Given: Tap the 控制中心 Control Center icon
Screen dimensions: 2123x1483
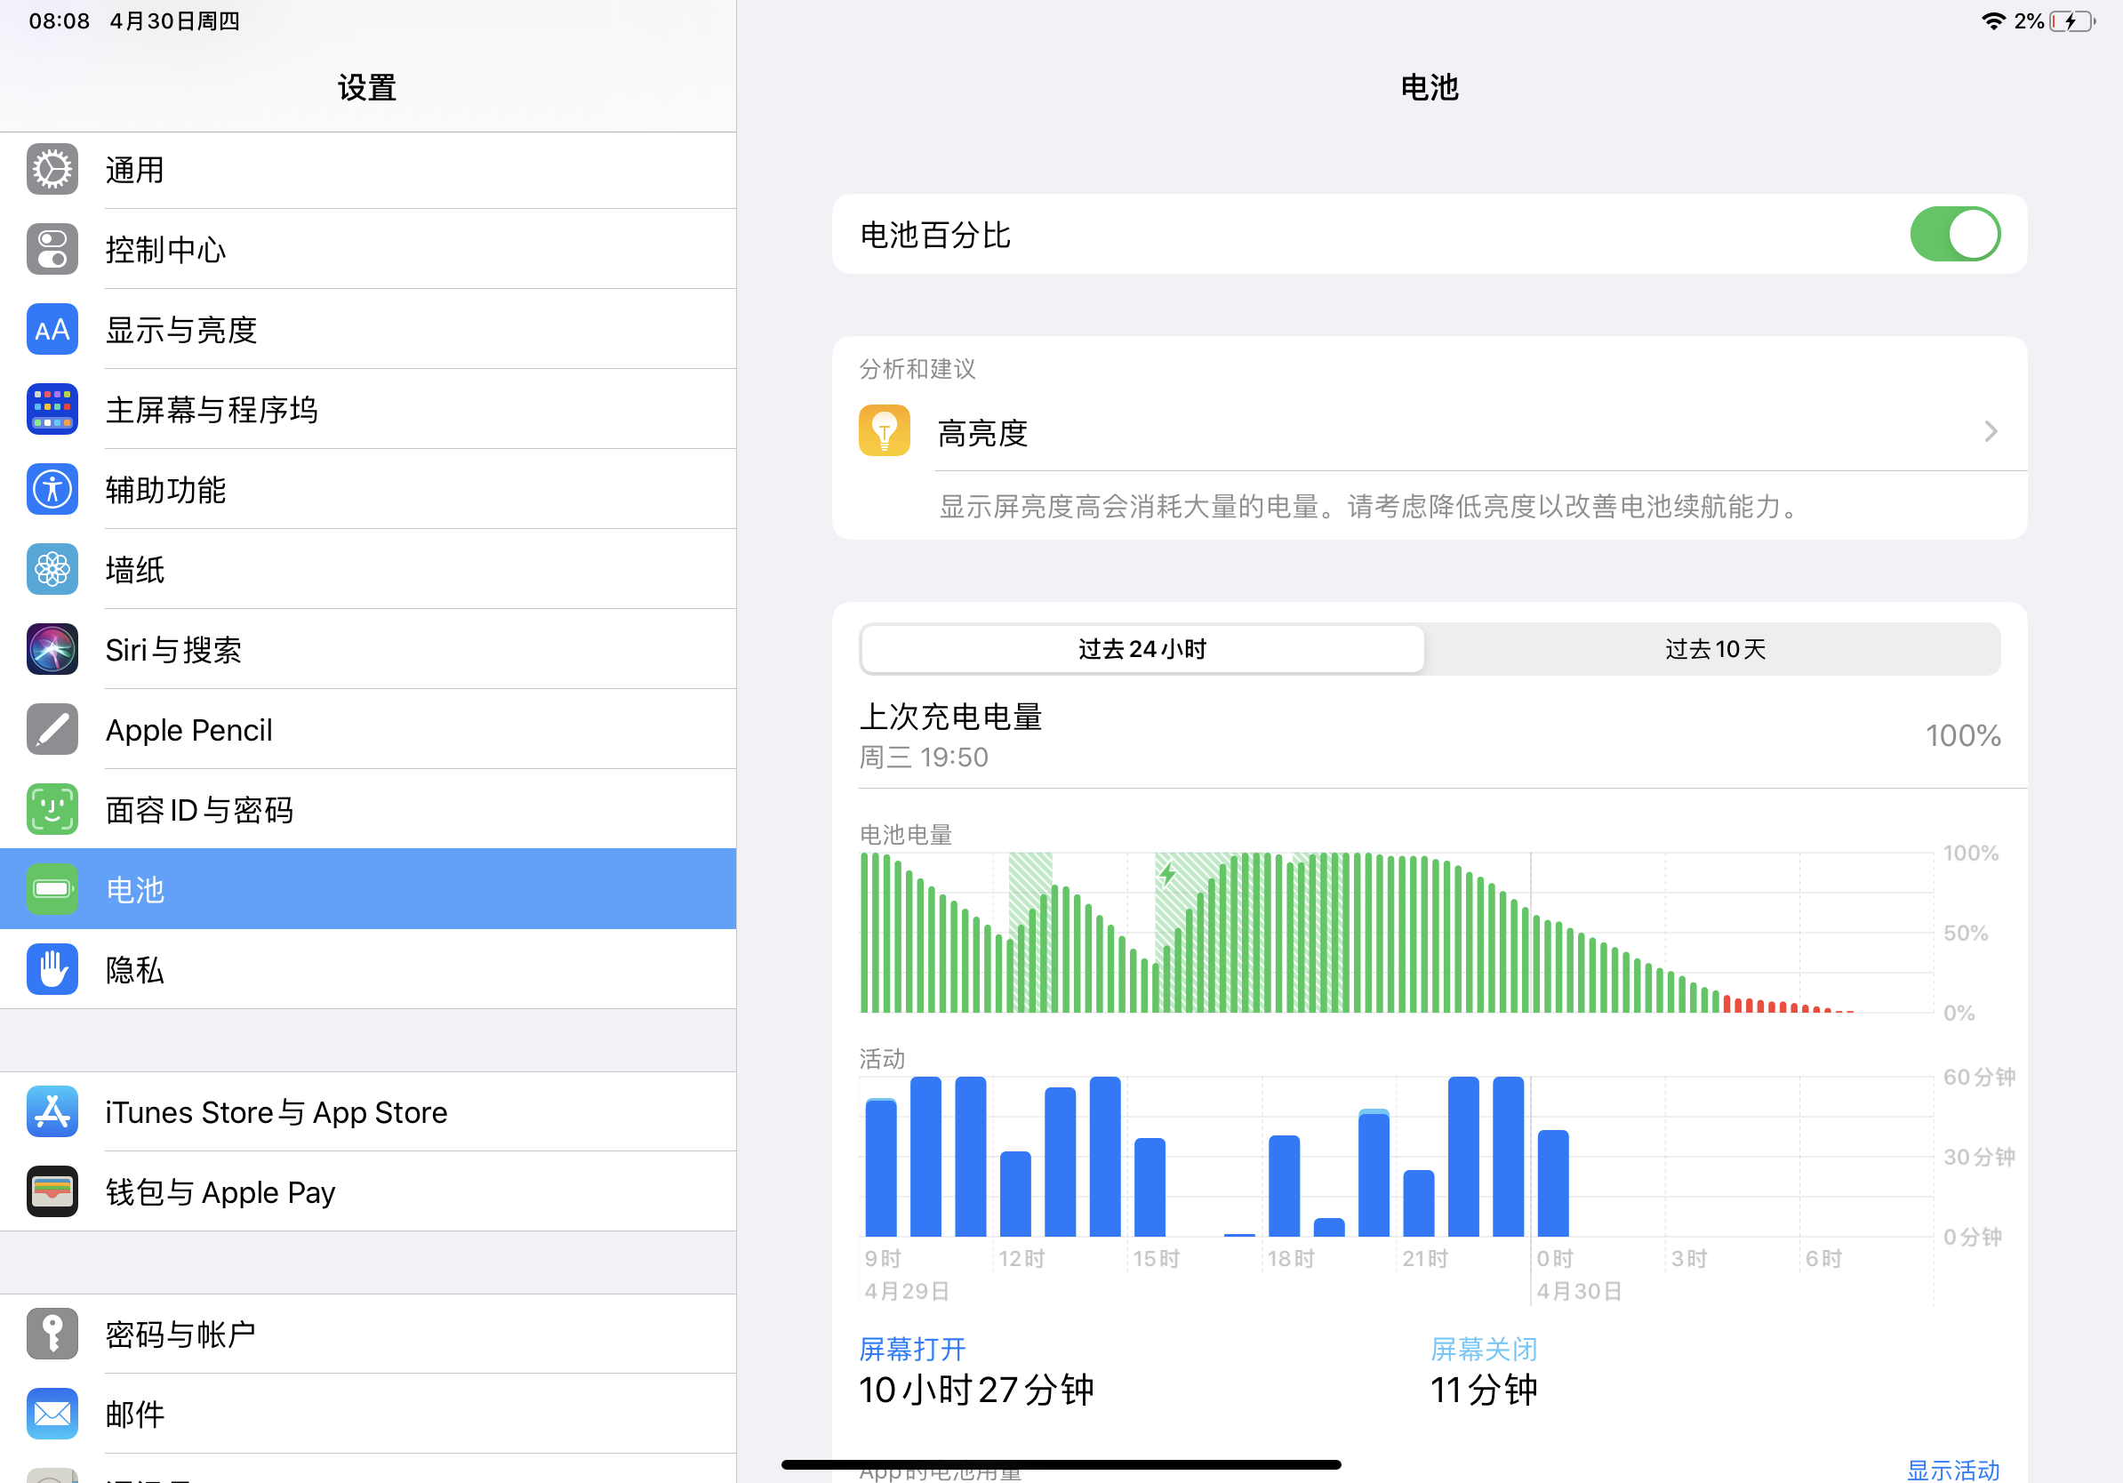Looking at the screenshot, I should (x=52, y=250).
